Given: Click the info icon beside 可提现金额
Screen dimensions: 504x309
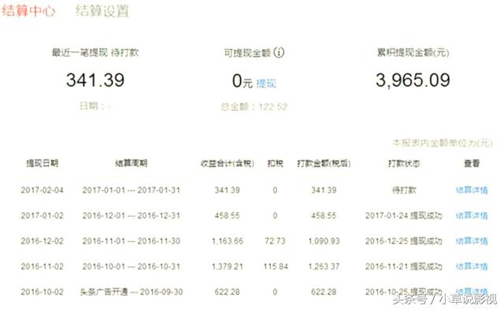Looking at the screenshot, I should tap(279, 52).
